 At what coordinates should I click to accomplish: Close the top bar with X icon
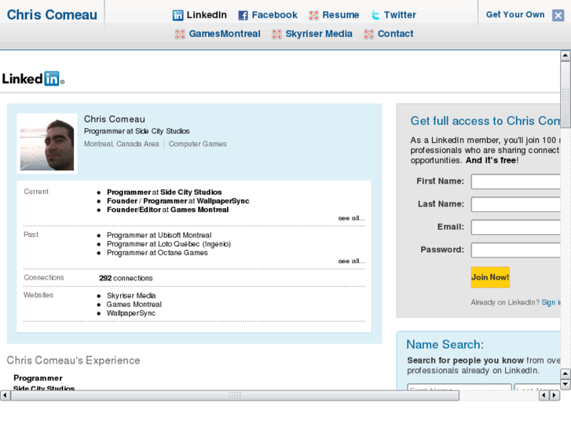click(x=558, y=15)
